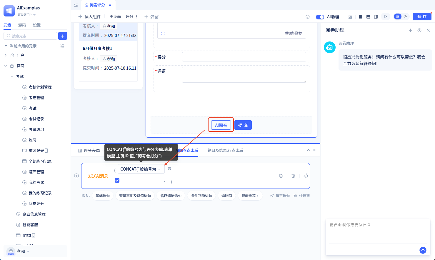The height and width of the screenshot is (260, 435).
Task: Click the element tree view icon
Action: [62, 46]
